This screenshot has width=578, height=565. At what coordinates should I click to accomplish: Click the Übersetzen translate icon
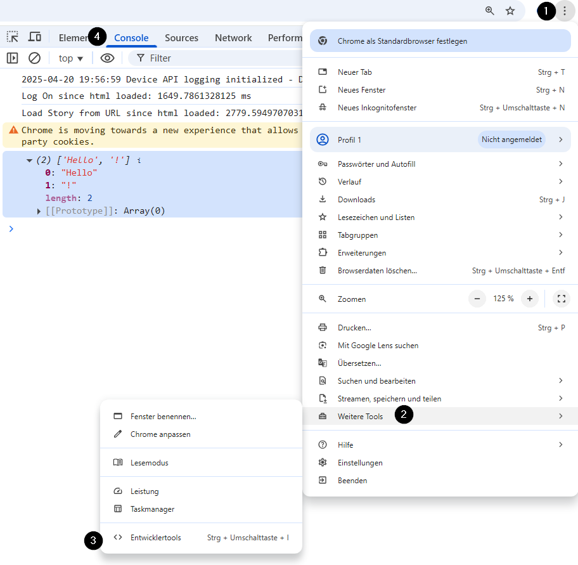(x=323, y=363)
